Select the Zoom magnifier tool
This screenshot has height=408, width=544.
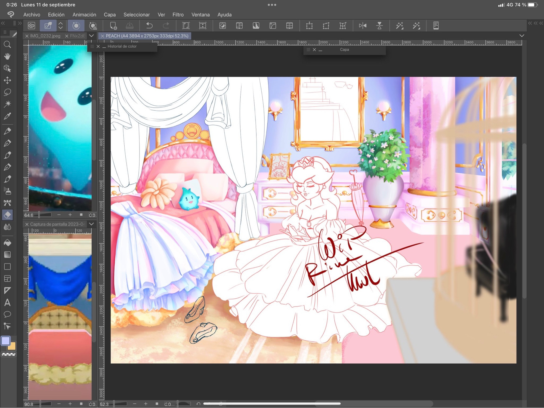click(x=7, y=44)
